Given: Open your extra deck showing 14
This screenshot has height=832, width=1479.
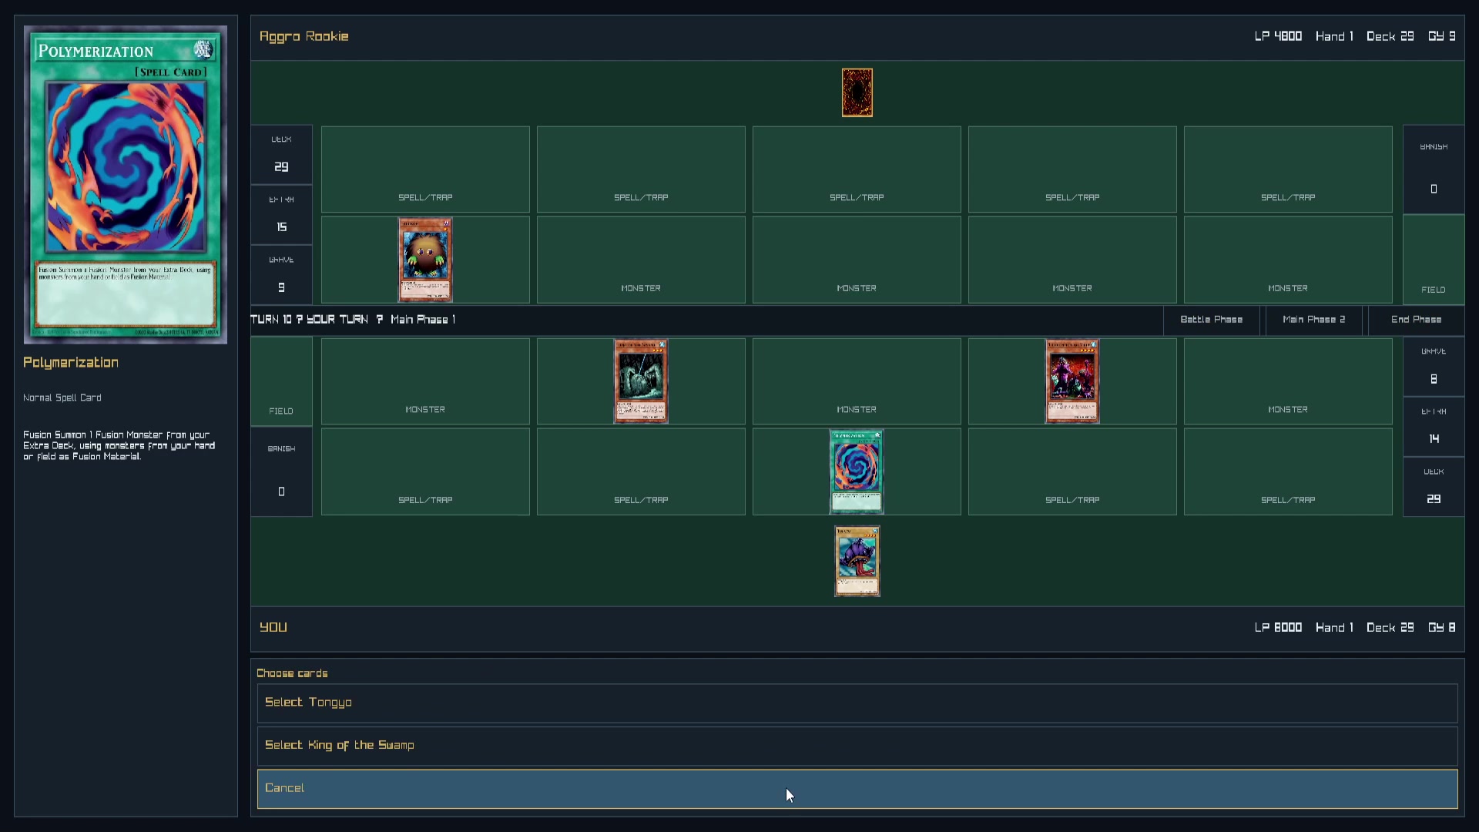Looking at the screenshot, I should tap(1434, 427).
